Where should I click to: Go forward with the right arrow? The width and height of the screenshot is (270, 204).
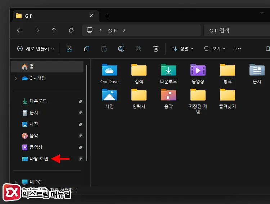click(37, 30)
